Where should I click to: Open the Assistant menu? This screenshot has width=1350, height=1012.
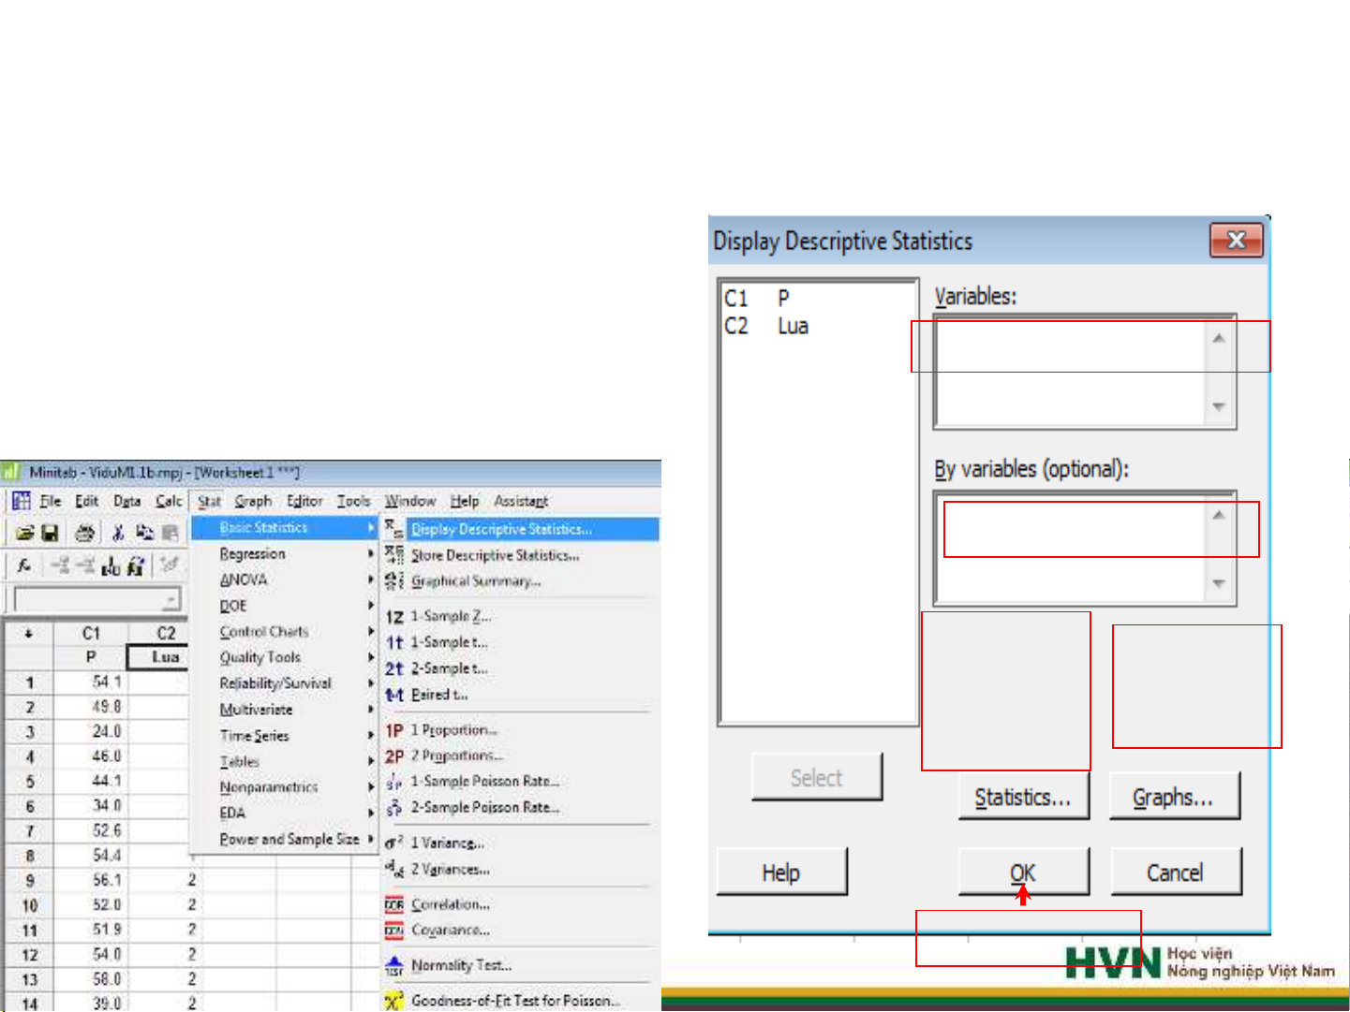pyautogui.click(x=521, y=501)
